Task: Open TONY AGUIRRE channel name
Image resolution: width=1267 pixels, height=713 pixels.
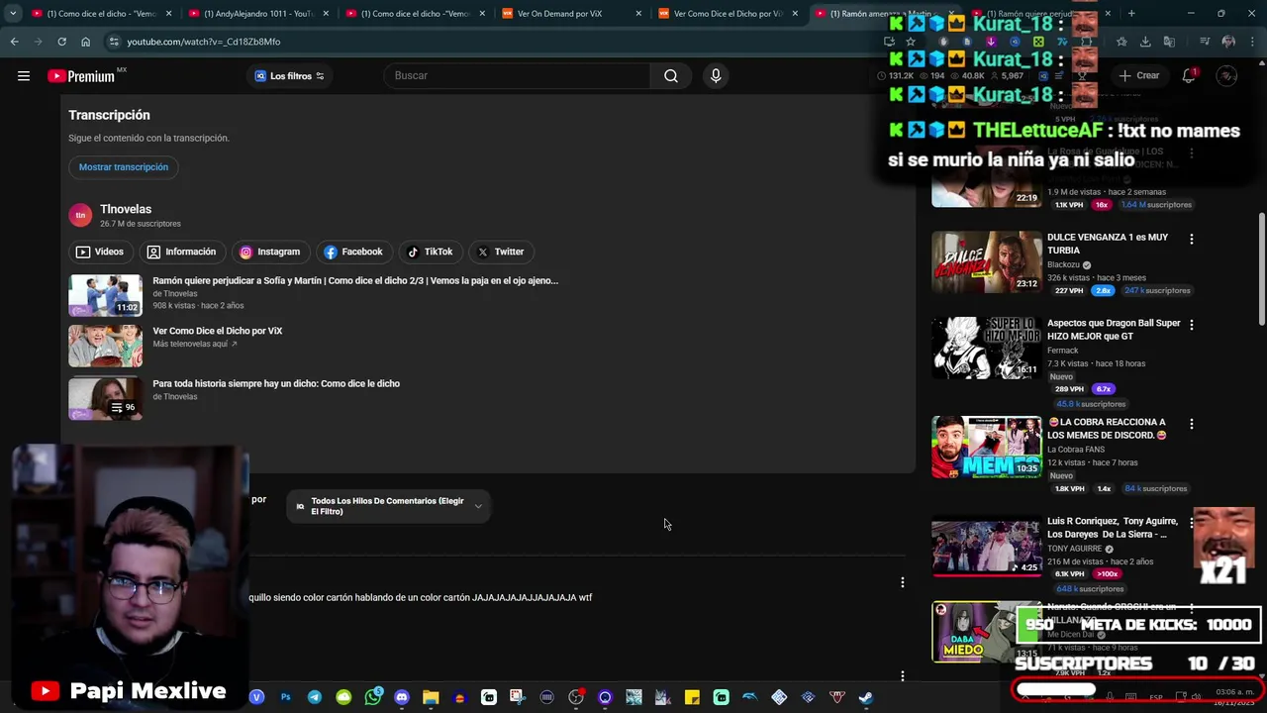Action: (1075, 549)
